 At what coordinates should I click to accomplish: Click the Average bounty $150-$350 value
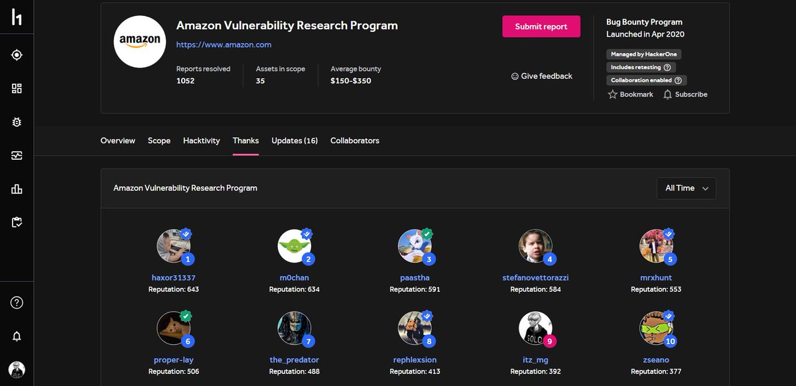click(351, 81)
